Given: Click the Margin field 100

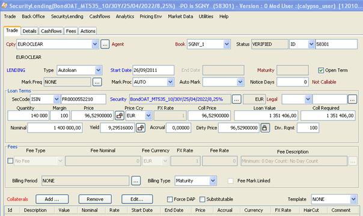Looking at the screenshot, I should coord(60,116).
